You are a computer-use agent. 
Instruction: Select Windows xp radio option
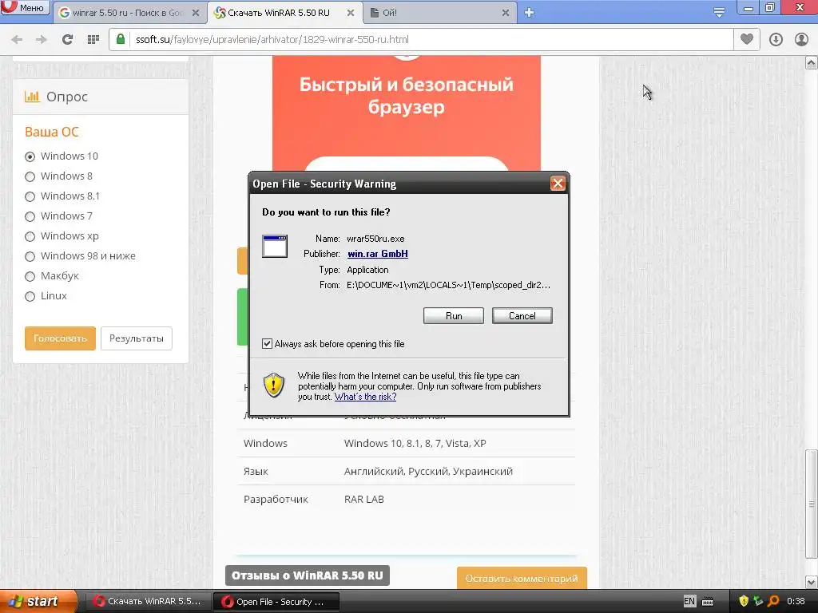pos(30,236)
